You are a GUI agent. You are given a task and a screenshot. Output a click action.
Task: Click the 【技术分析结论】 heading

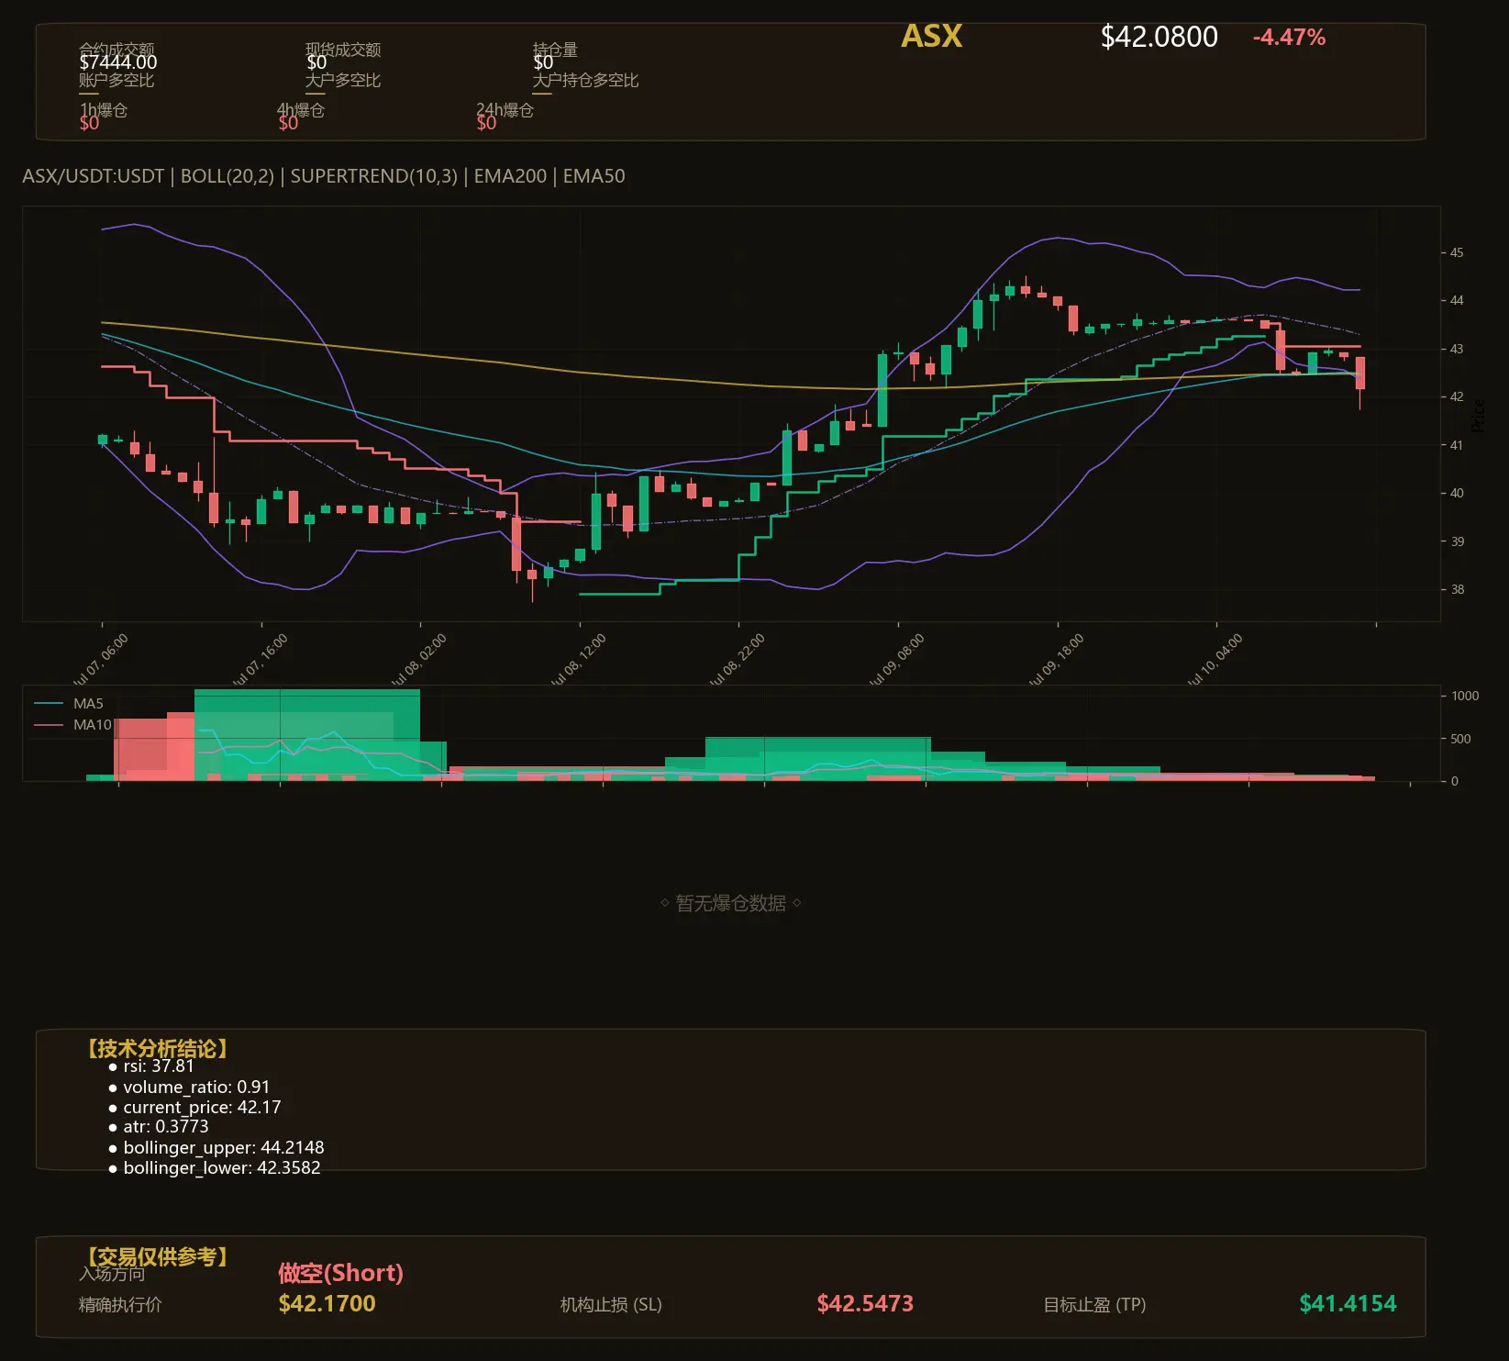[157, 1049]
